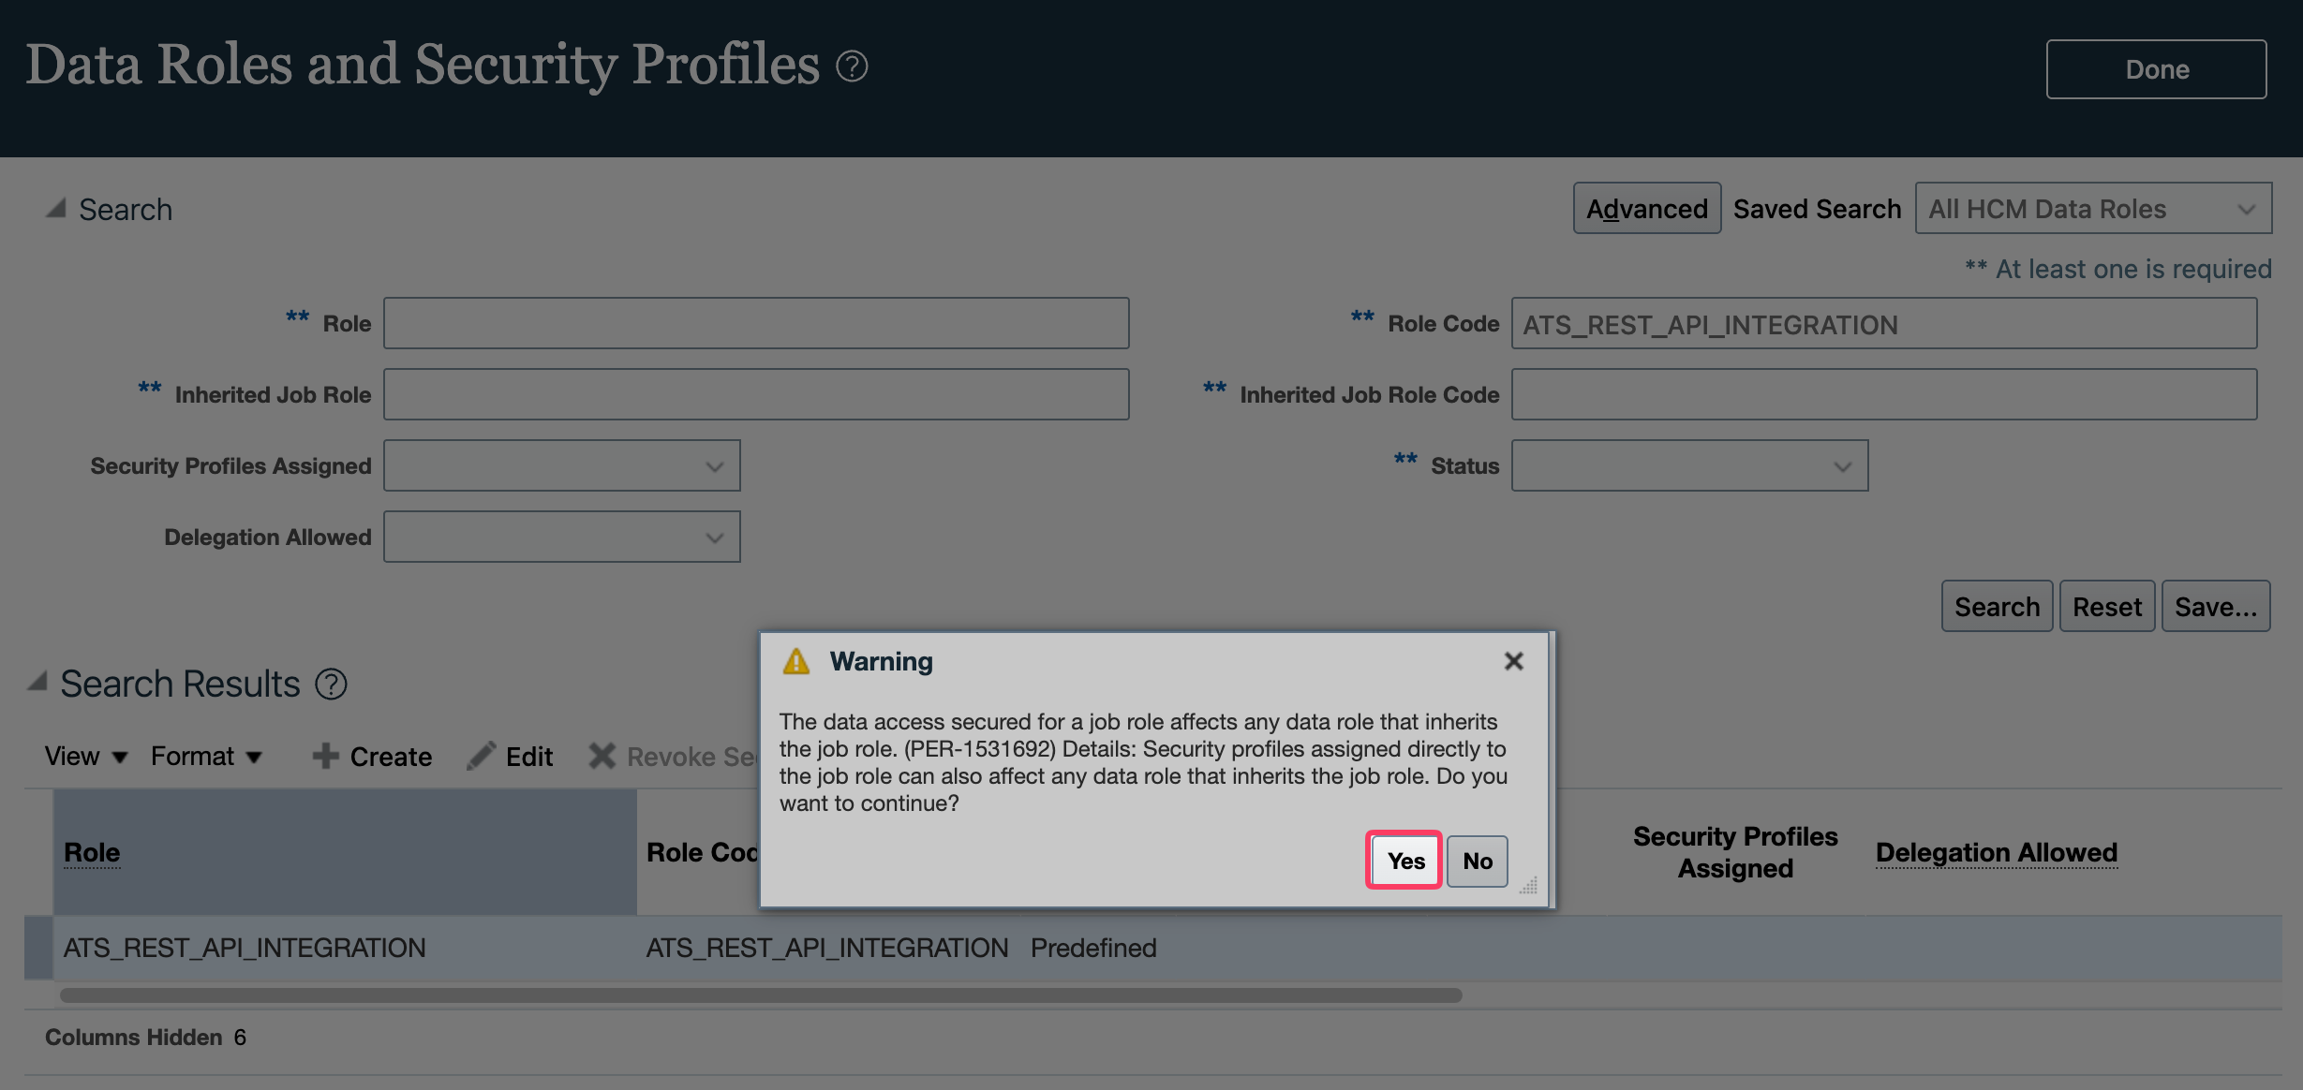Click into the Role input field
2303x1090 pixels.
[x=756, y=323]
